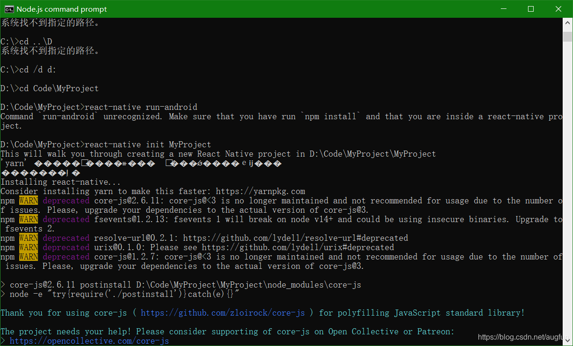
Task: Click WARN label on core-js@2.6.11 line
Action: pos(29,201)
